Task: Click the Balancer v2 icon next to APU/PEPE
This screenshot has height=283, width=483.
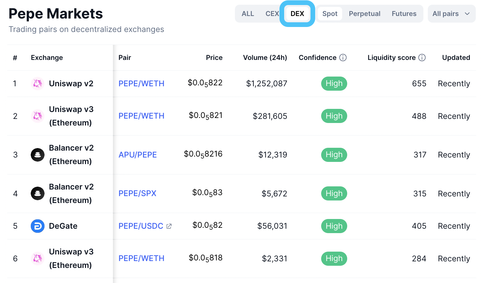Action: (x=37, y=155)
